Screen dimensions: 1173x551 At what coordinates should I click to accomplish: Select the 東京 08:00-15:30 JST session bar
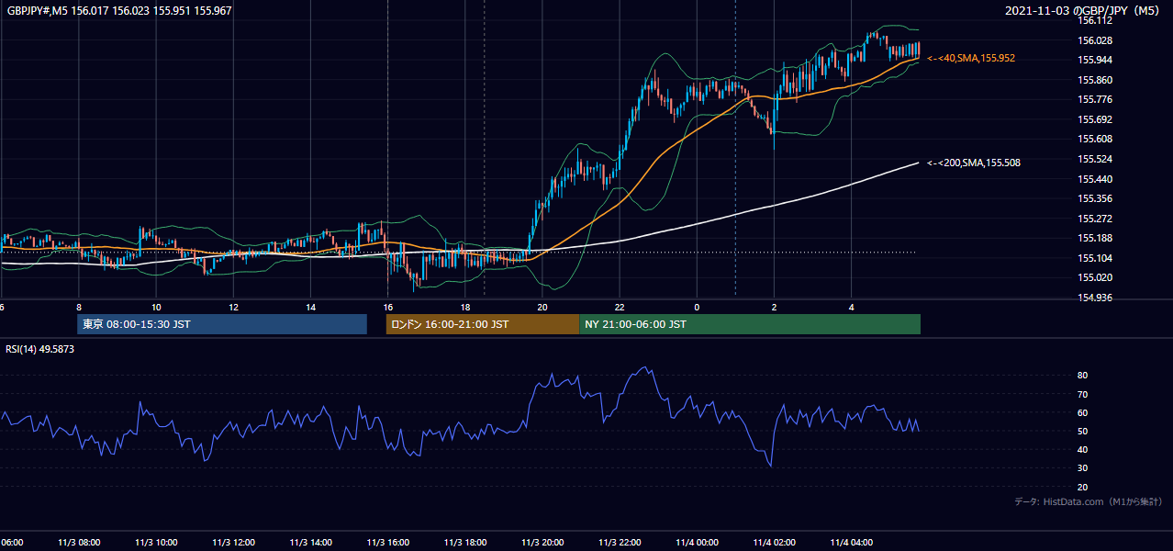click(222, 324)
